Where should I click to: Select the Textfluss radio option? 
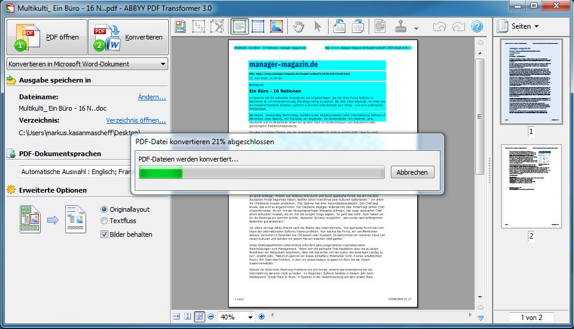pos(104,221)
